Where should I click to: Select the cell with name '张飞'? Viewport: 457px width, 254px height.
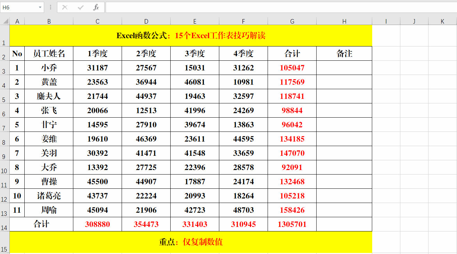pyautogui.click(x=49, y=111)
